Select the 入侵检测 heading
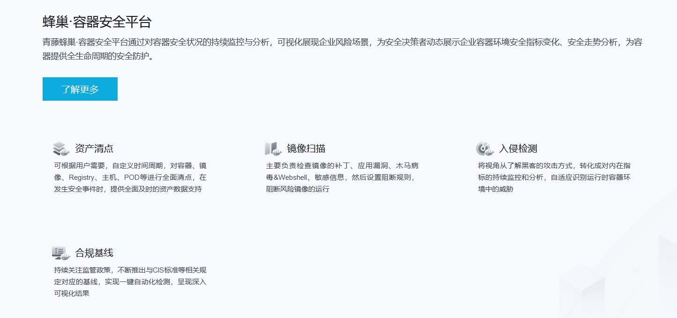The image size is (677, 318). [x=518, y=149]
